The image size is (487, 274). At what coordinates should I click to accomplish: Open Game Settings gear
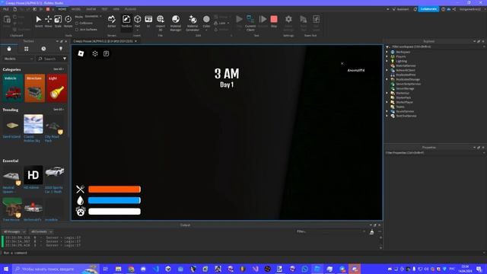tap(288, 23)
